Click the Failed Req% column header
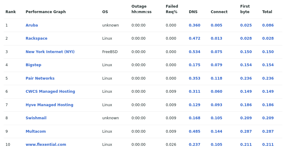This screenshot has width=286, height=151. 172,9
